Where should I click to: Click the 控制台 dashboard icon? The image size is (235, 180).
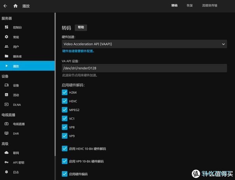click(7, 27)
